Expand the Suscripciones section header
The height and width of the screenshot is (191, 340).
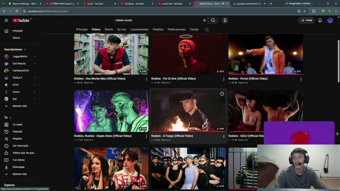15,49
